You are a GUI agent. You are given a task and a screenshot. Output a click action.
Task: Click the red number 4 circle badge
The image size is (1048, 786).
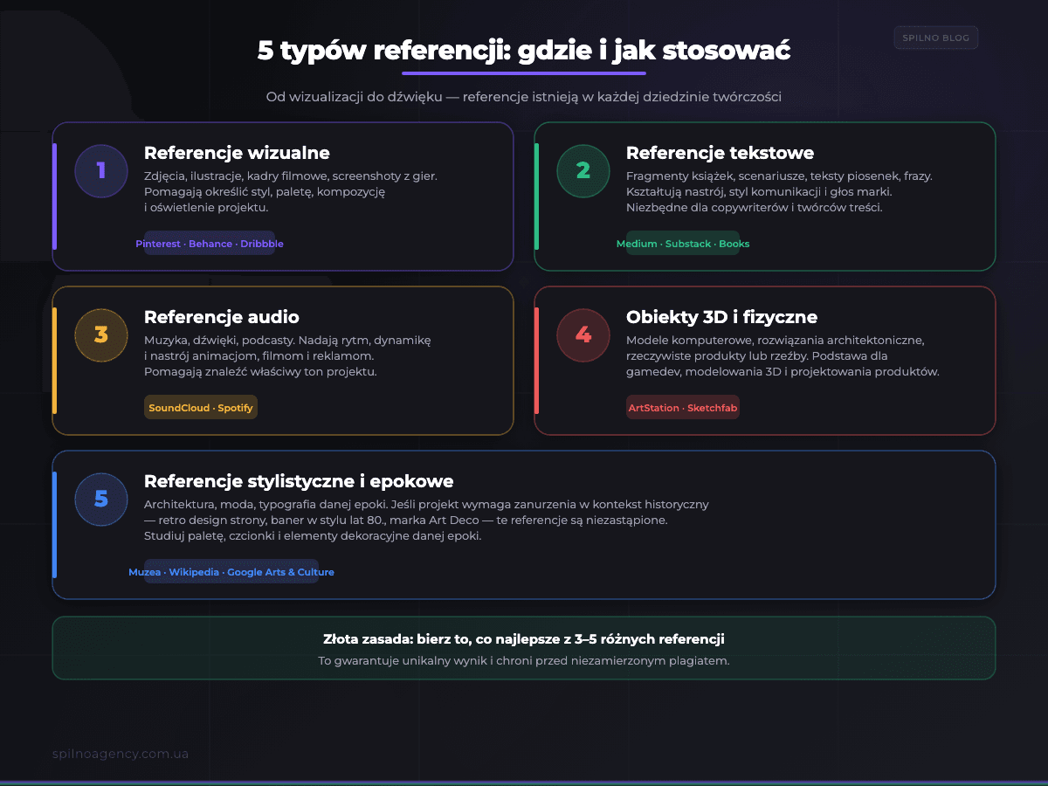click(583, 334)
